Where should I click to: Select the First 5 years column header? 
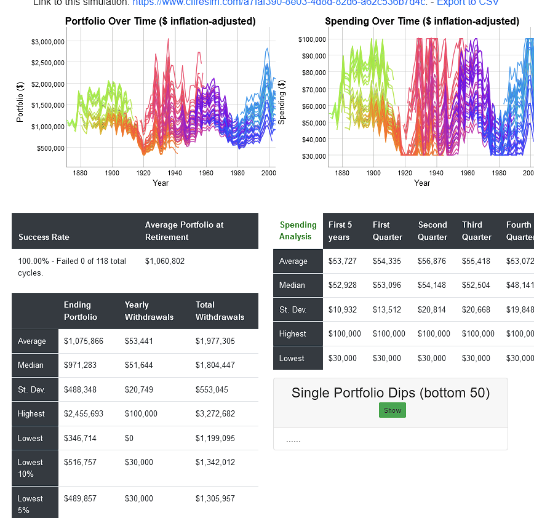(340, 231)
